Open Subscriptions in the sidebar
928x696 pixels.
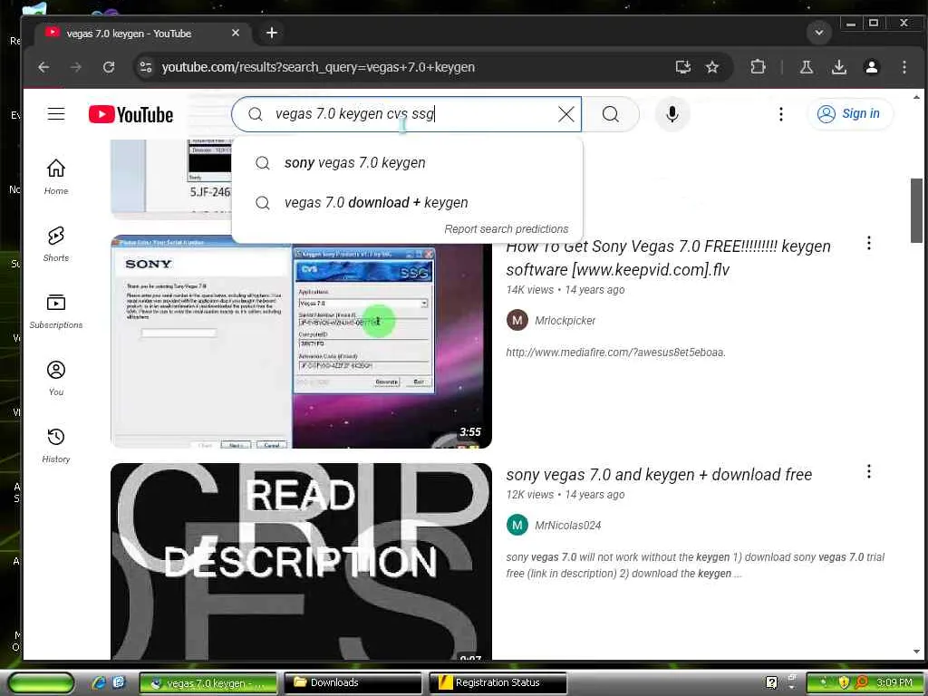click(56, 312)
